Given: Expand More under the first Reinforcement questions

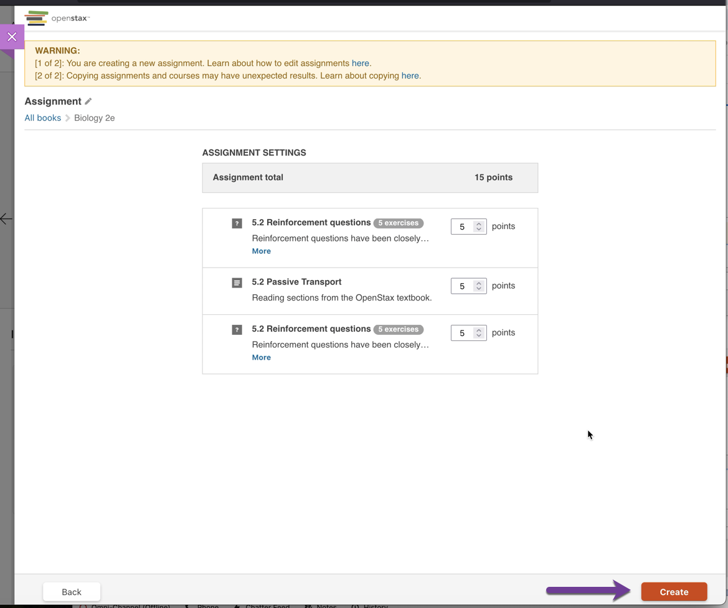Looking at the screenshot, I should coord(261,251).
